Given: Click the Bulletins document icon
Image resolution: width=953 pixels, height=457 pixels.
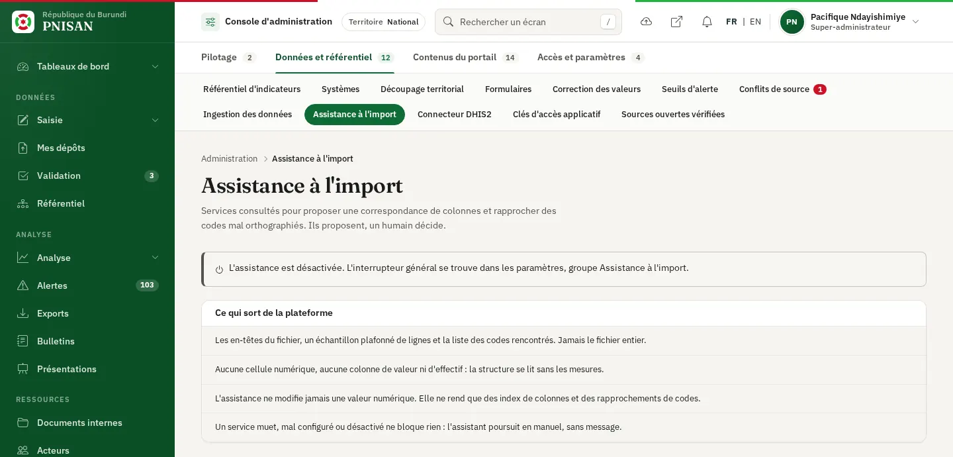Looking at the screenshot, I should point(23,341).
